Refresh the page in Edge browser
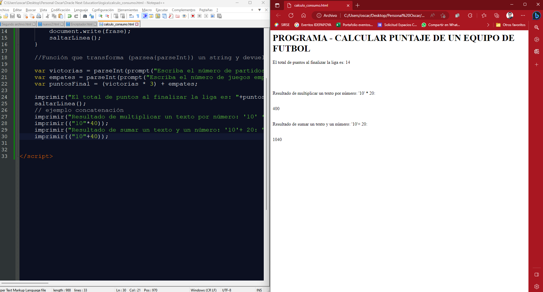This screenshot has height=292, width=543. coord(291,15)
